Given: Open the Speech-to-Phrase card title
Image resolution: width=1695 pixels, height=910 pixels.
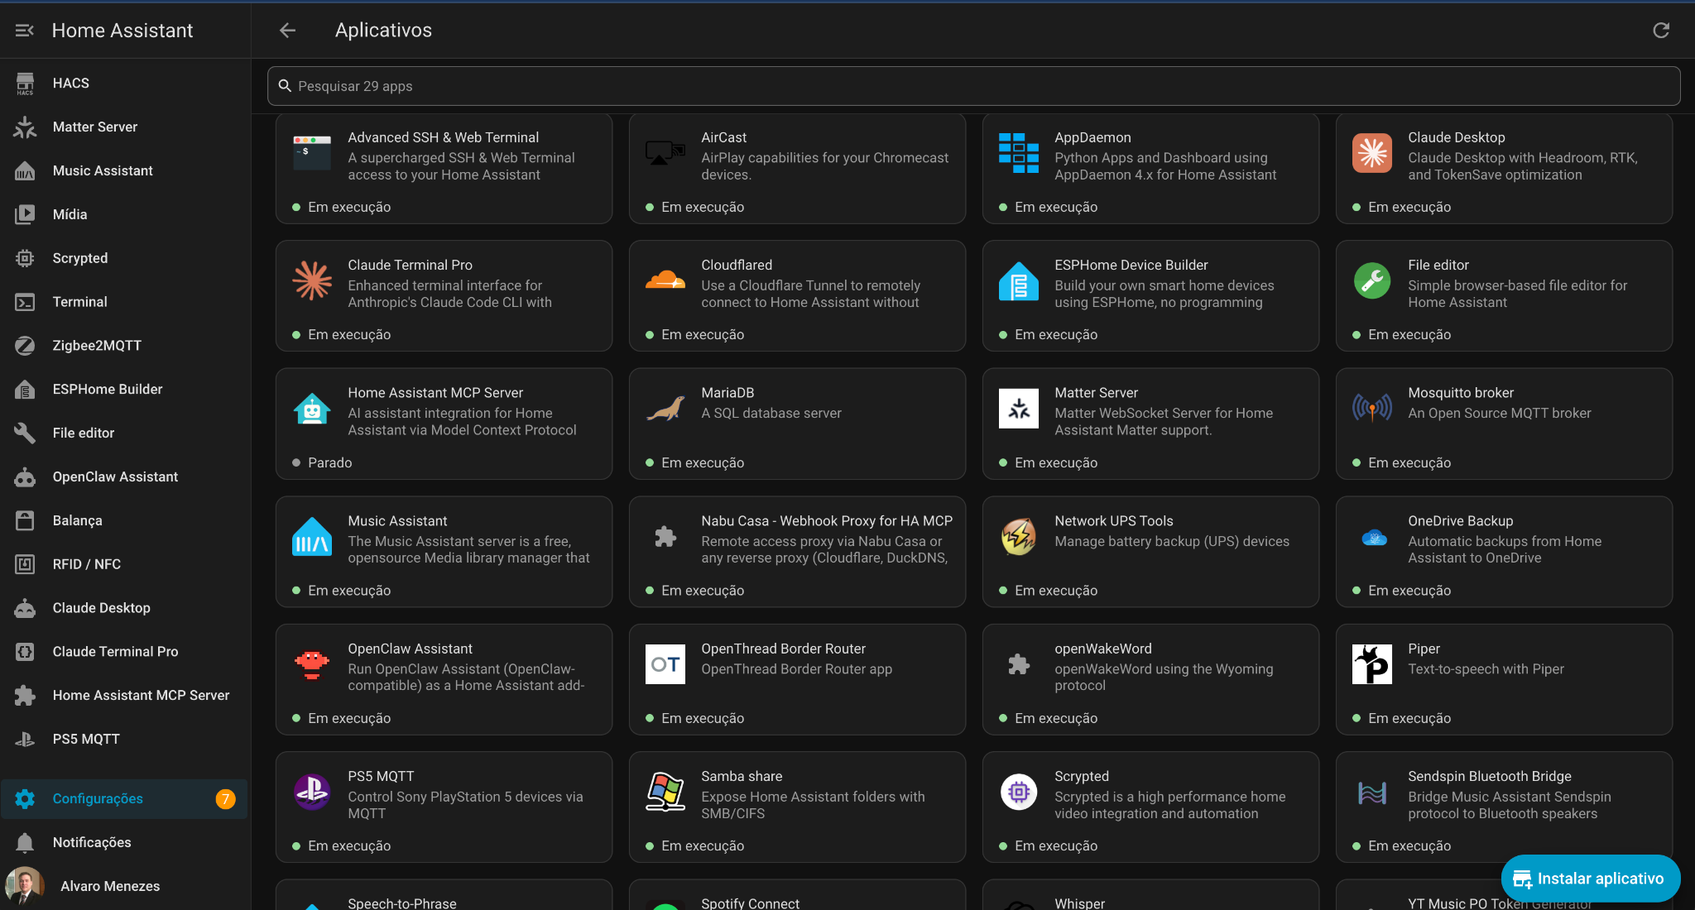Looking at the screenshot, I should pos(402,903).
